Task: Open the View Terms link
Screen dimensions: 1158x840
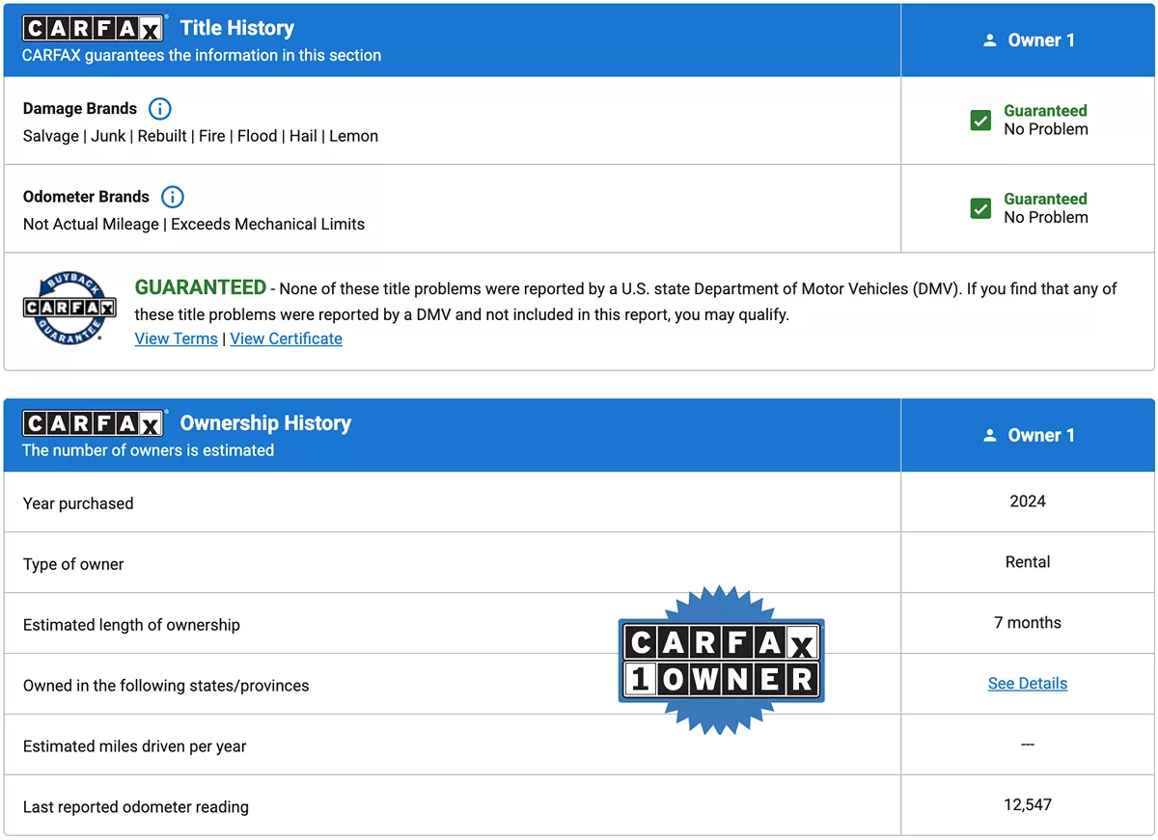Action: point(176,339)
